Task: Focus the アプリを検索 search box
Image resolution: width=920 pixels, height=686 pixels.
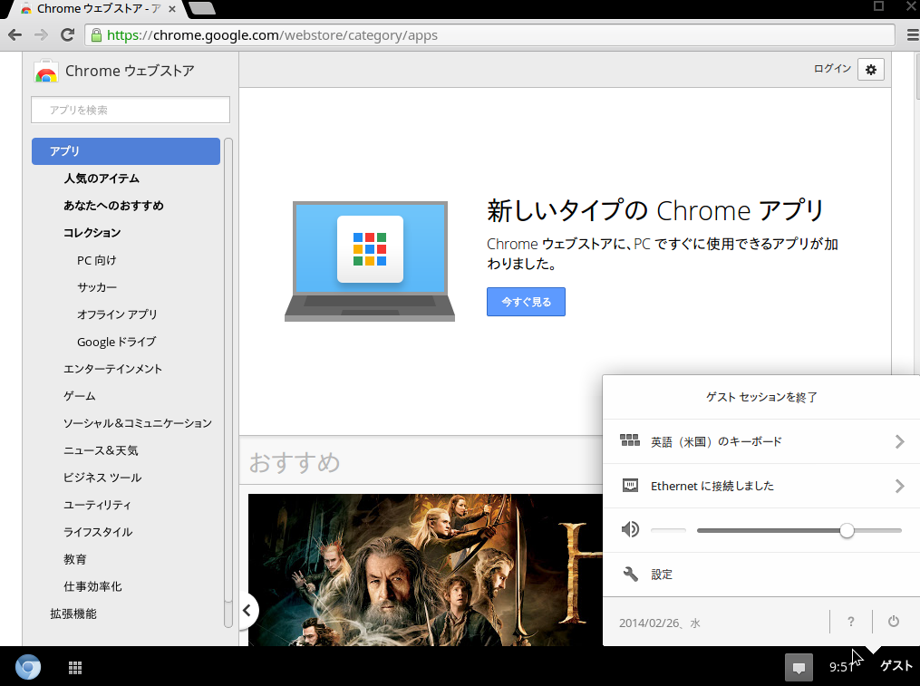Action: pos(131,110)
